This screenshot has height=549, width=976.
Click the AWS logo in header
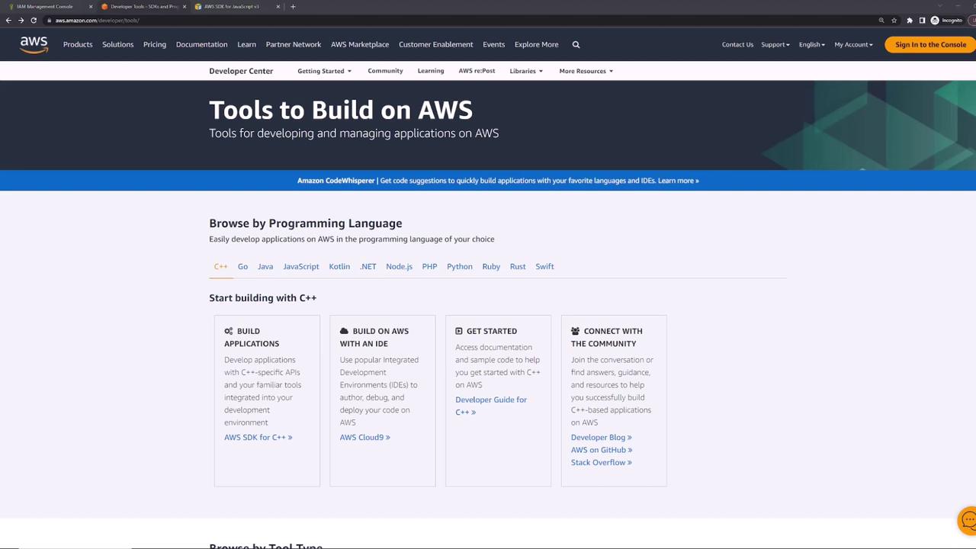coord(34,45)
